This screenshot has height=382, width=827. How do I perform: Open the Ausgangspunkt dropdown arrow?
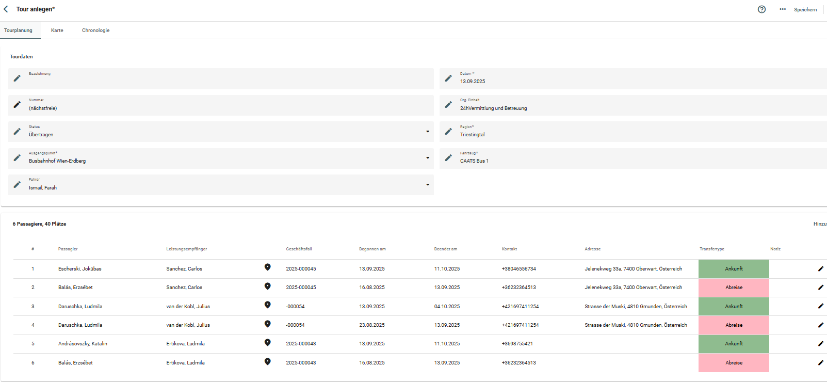click(x=427, y=158)
